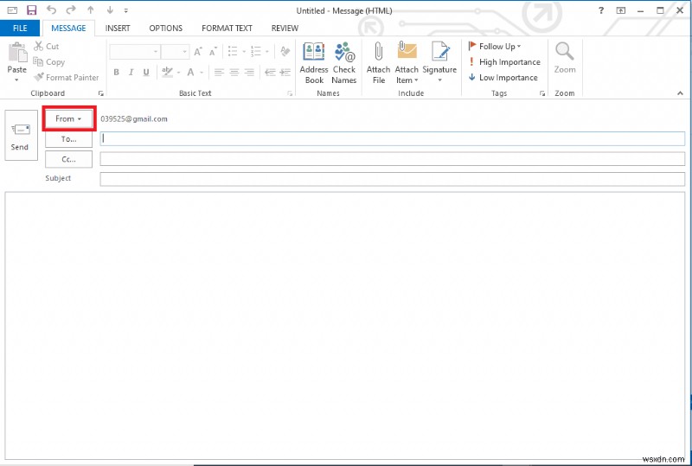Open the FILE tab
Image resolution: width=692 pixels, height=466 pixels.
click(20, 29)
